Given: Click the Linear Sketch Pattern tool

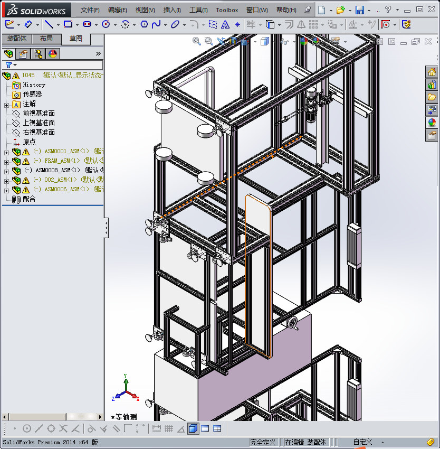Looking at the screenshot, I should tap(313, 24).
